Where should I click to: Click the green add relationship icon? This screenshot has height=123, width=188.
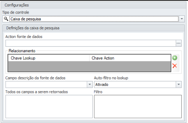[x=175, y=58]
